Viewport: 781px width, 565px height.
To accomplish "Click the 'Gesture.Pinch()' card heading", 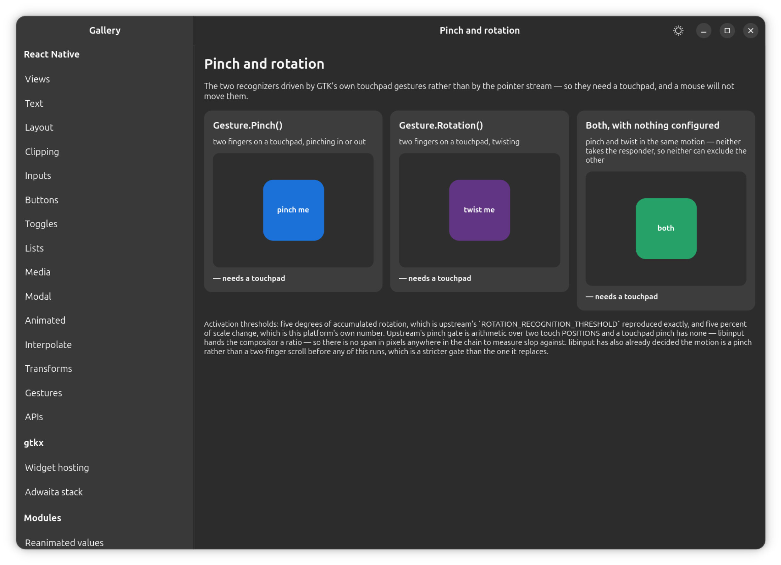I will click(x=248, y=125).
